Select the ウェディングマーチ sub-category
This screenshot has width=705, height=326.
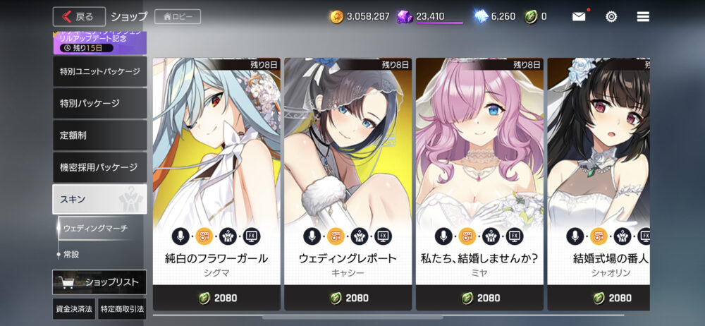95,228
